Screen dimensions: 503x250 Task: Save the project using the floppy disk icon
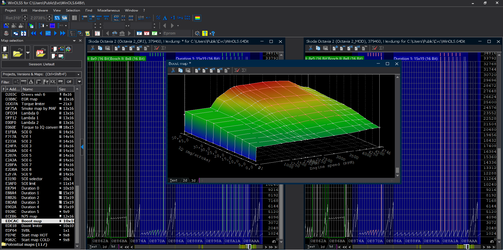coord(5,56)
